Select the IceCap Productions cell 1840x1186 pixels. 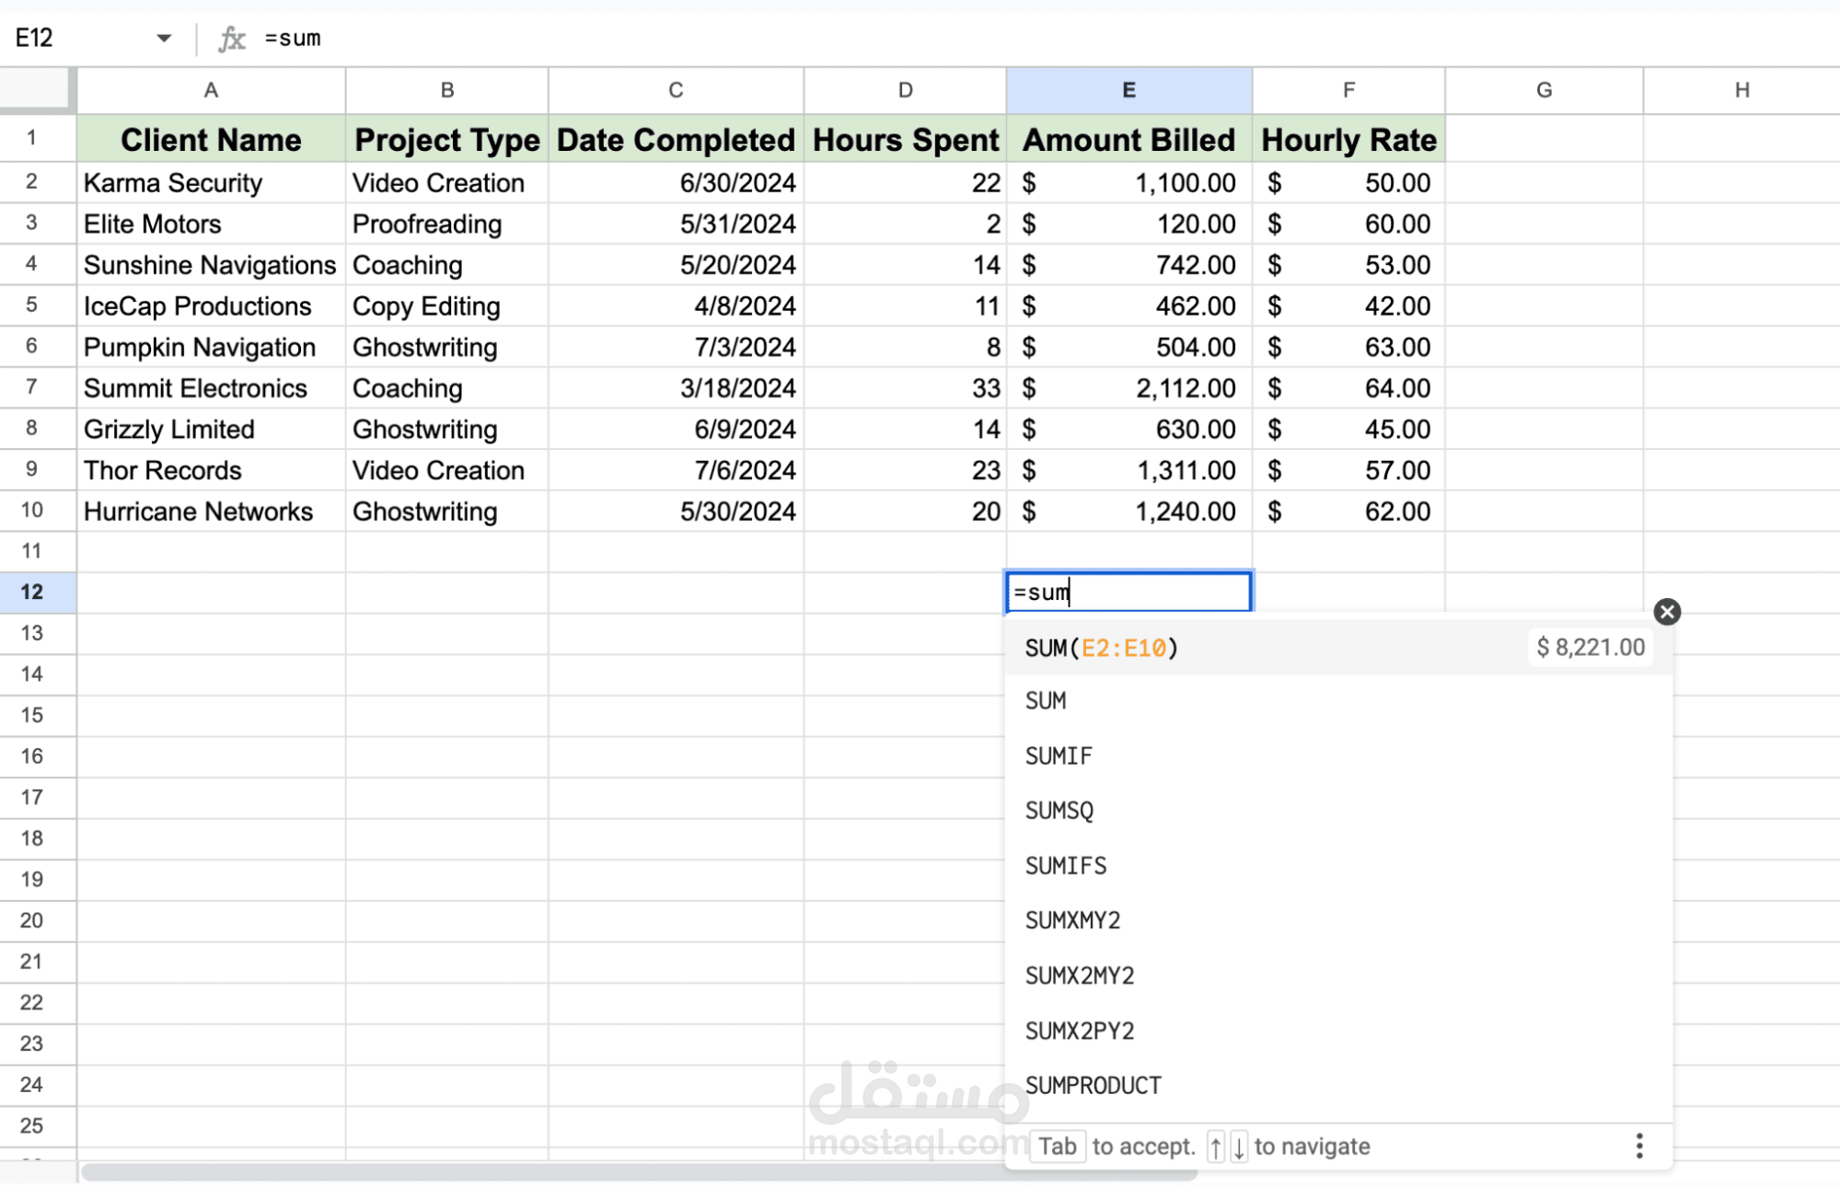tap(211, 306)
